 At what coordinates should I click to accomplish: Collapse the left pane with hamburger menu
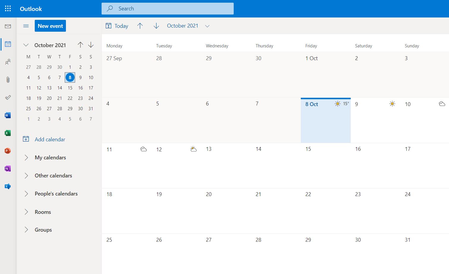26,26
